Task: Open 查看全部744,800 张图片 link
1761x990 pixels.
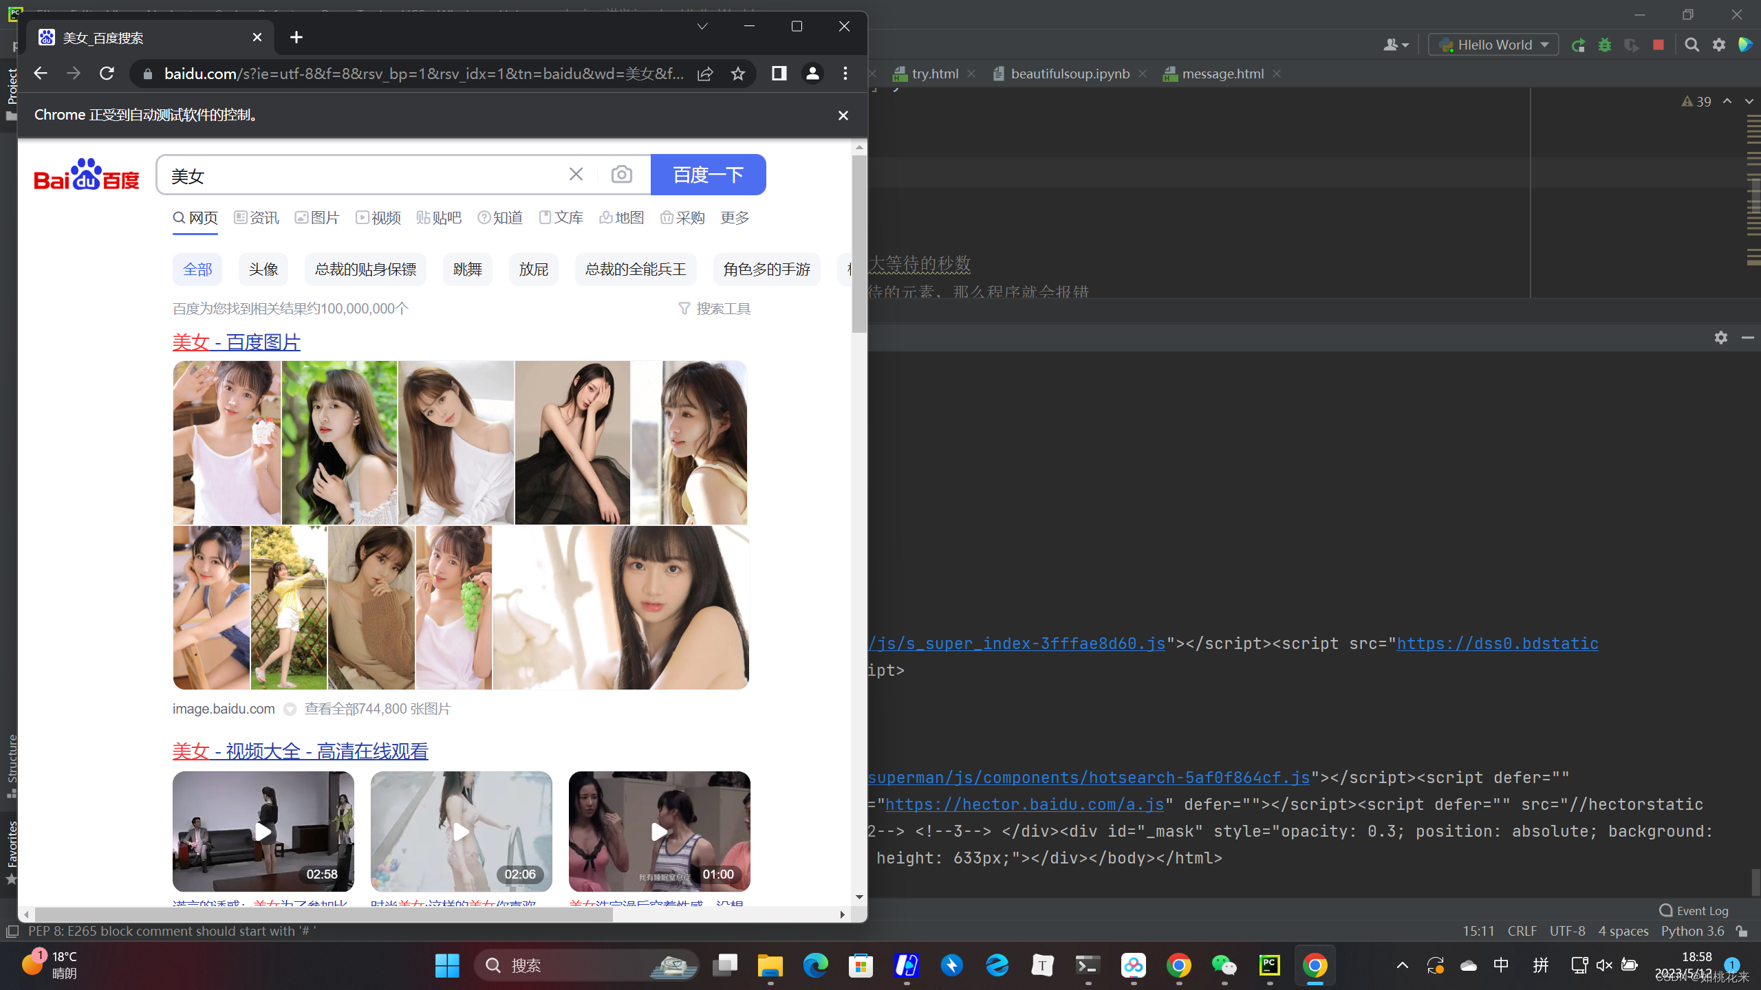Action: point(378,709)
